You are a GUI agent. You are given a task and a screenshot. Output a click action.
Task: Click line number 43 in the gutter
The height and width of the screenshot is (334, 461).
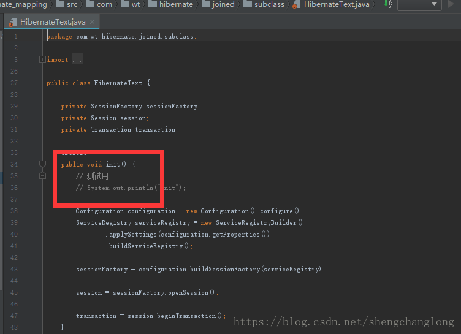(x=14, y=269)
